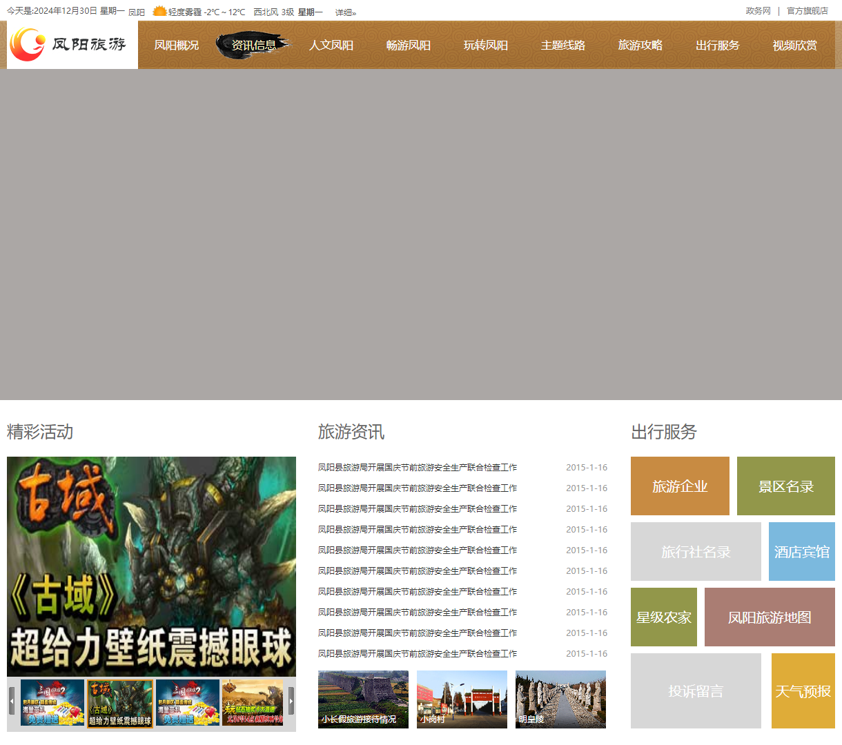Open the first 凤阳县旅游局 news article

pos(416,467)
